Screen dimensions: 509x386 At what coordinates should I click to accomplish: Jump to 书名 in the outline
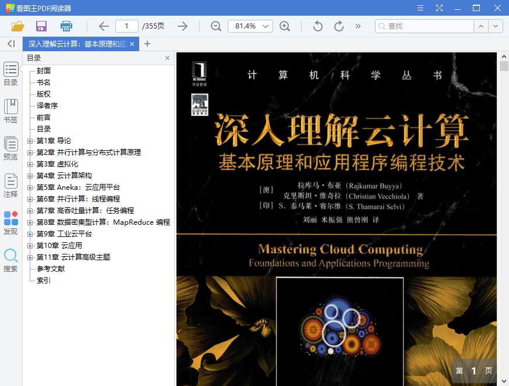tap(44, 83)
